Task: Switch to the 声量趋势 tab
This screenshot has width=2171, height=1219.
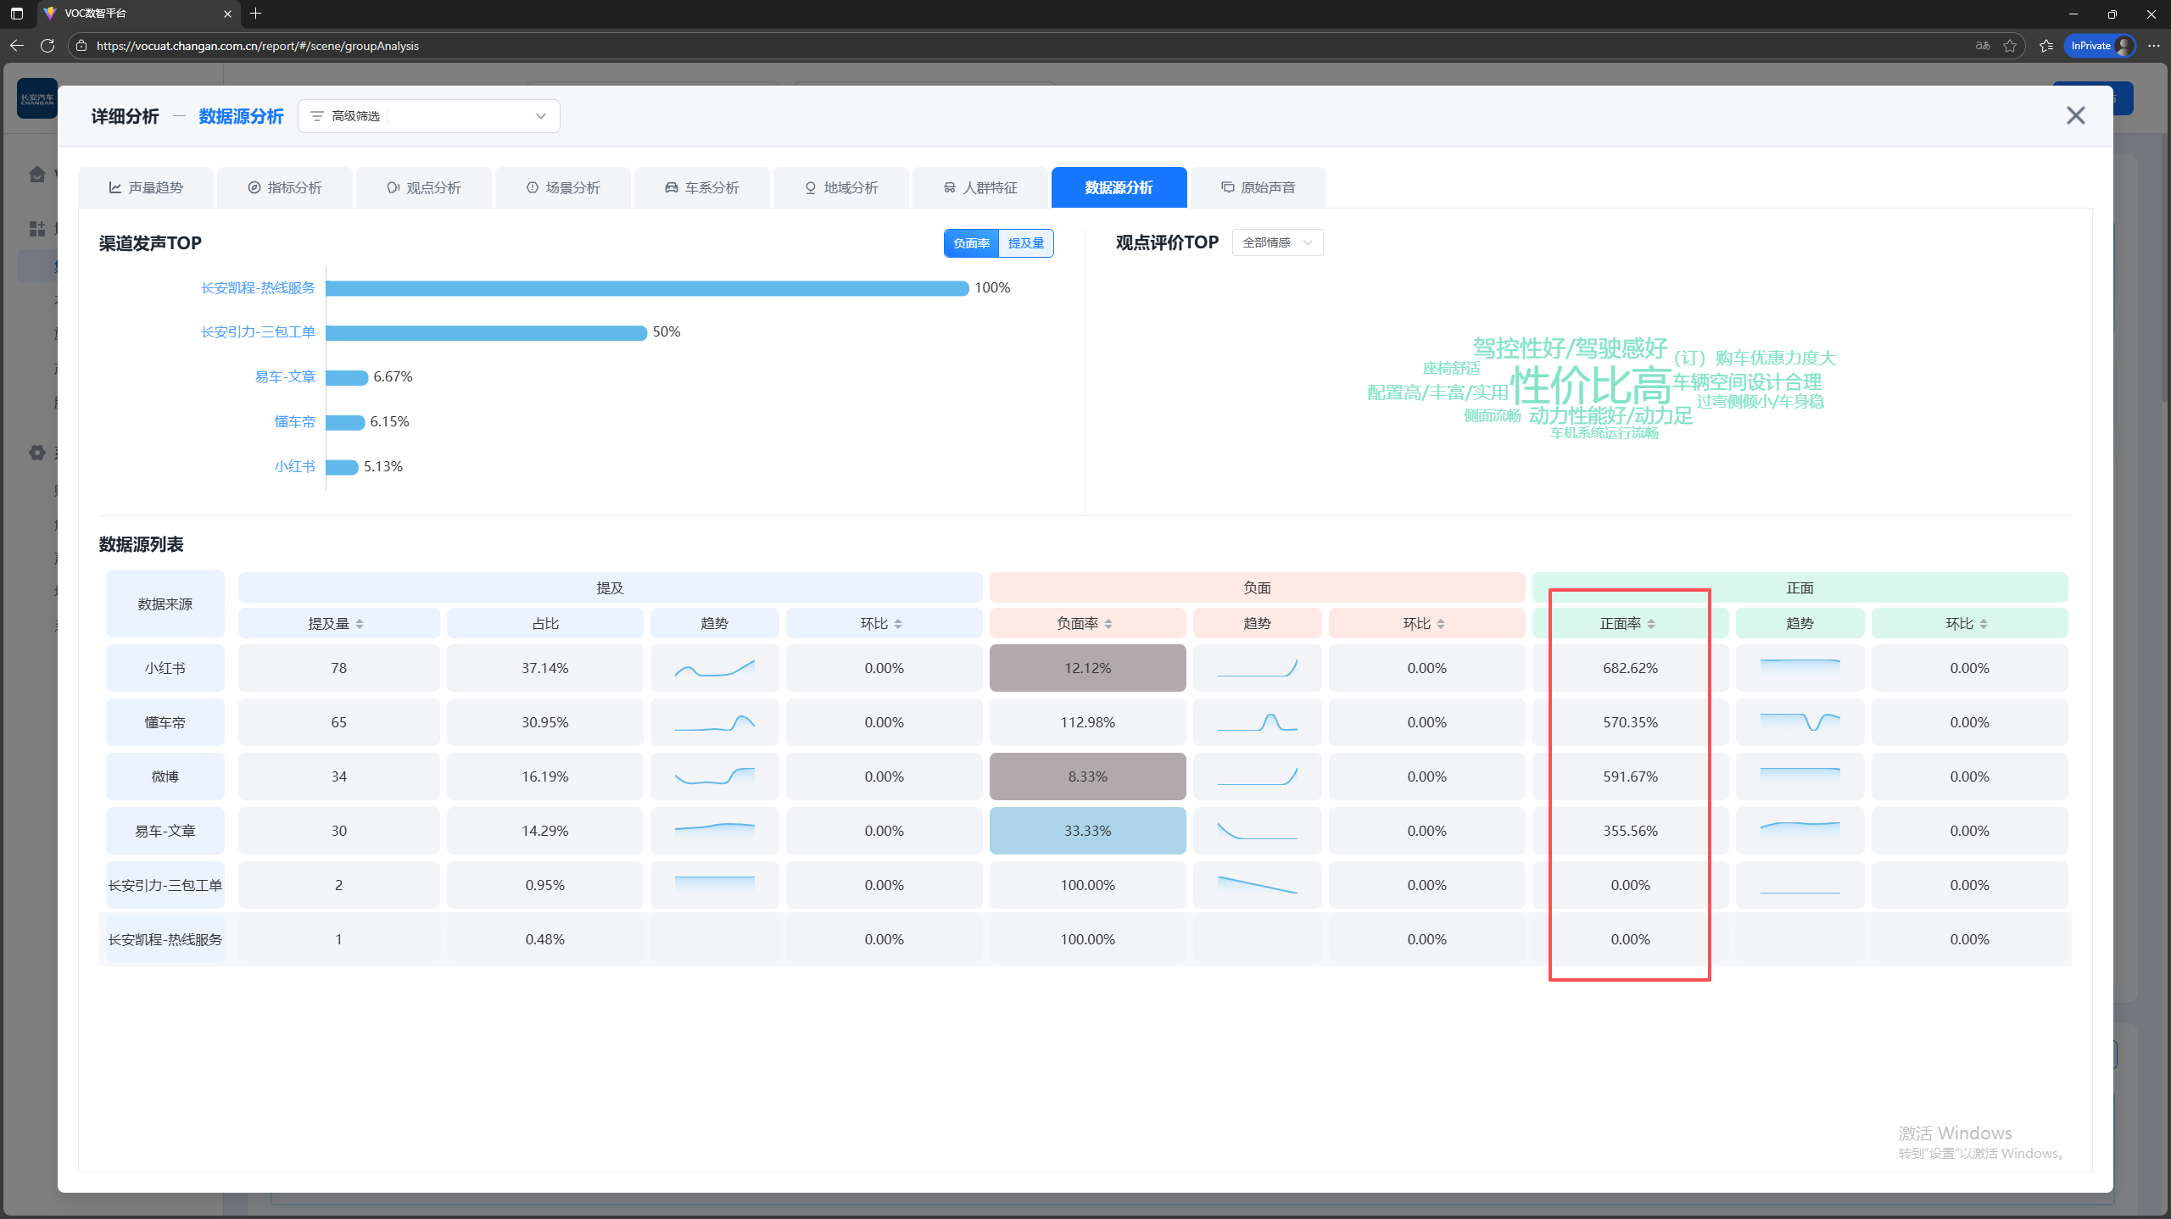Action: 146,187
